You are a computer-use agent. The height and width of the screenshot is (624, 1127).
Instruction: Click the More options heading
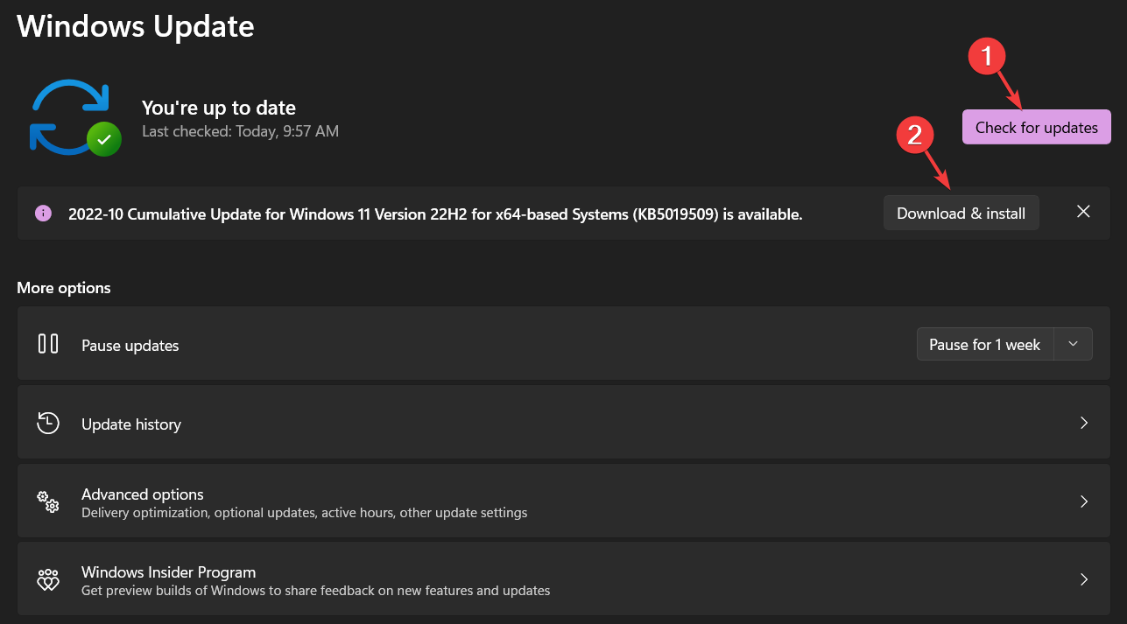click(x=64, y=288)
